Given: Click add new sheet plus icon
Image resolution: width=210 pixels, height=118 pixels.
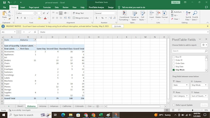Looking at the screenshot, I should 98,106.
